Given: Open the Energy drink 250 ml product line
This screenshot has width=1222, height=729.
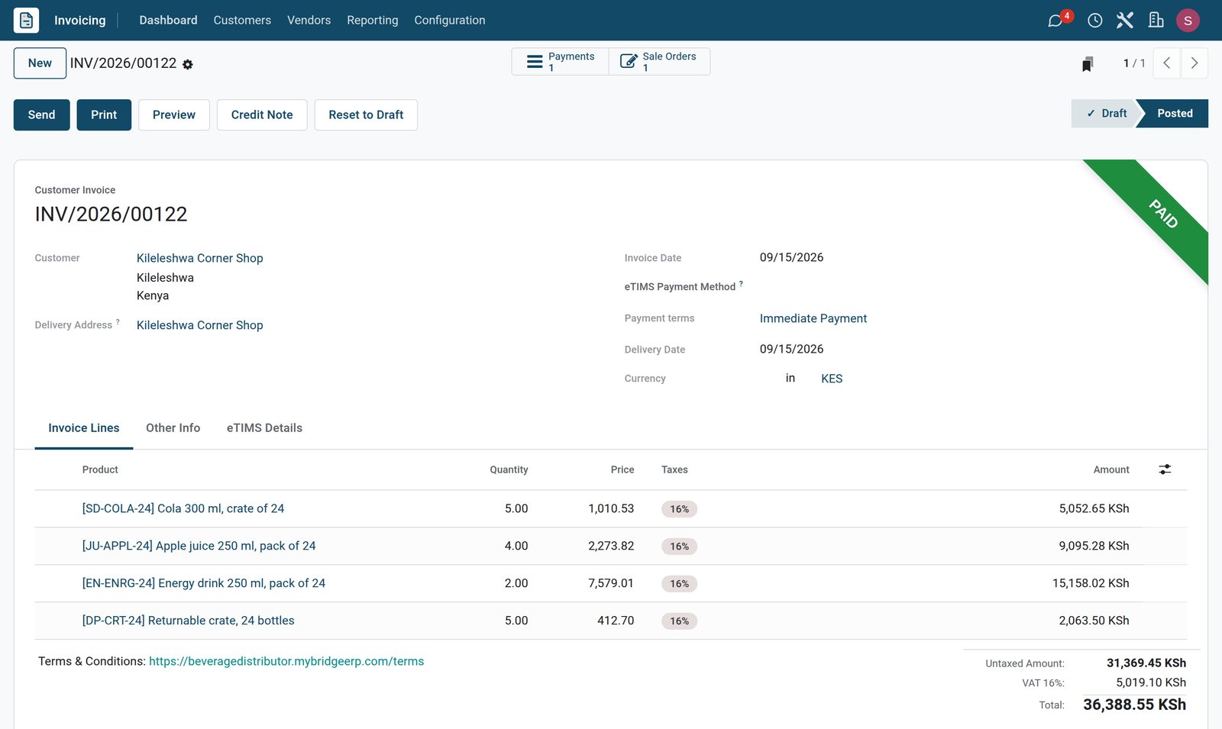Looking at the screenshot, I should click(x=204, y=583).
